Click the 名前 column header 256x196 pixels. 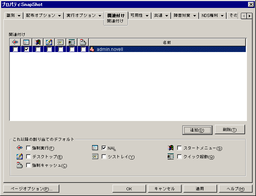pyautogui.click(x=167, y=42)
